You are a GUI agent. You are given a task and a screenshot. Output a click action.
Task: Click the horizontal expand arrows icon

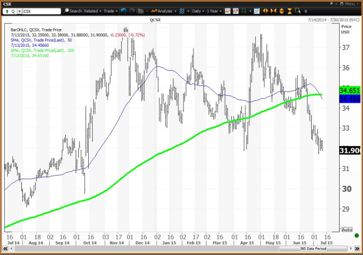(x=267, y=10)
